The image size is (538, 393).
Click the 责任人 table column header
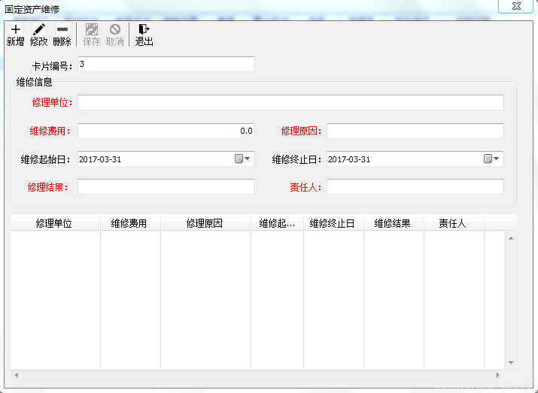pos(452,223)
